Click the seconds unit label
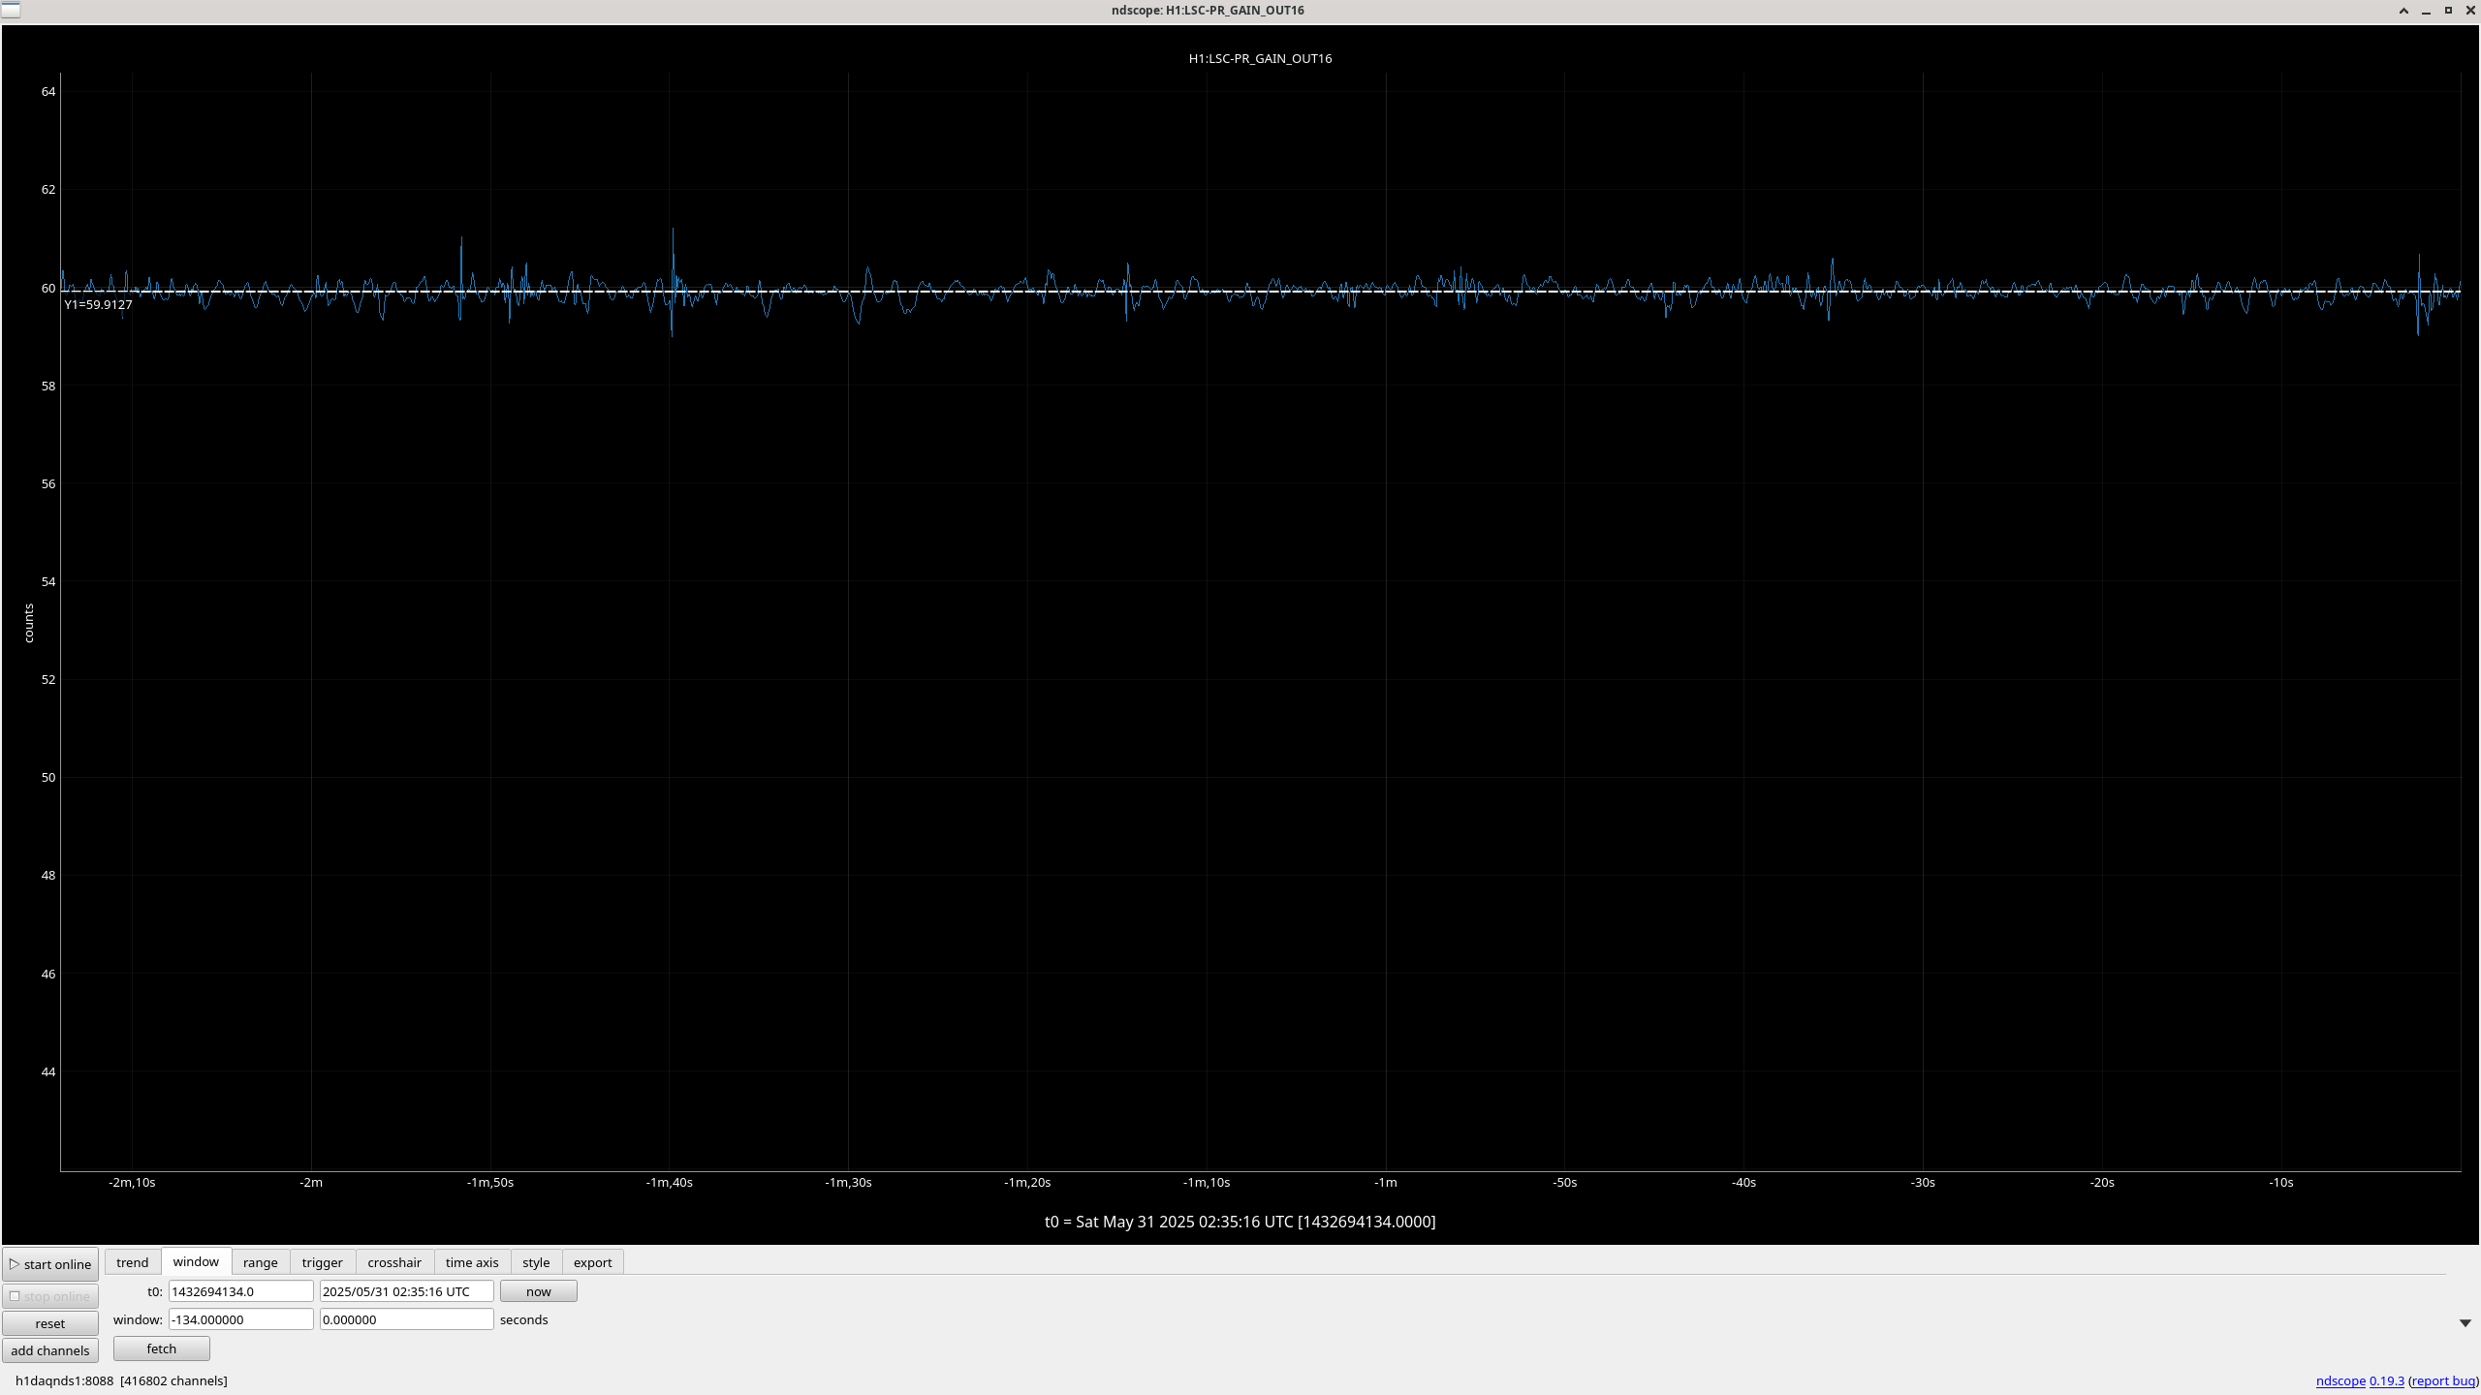 [x=524, y=1319]
